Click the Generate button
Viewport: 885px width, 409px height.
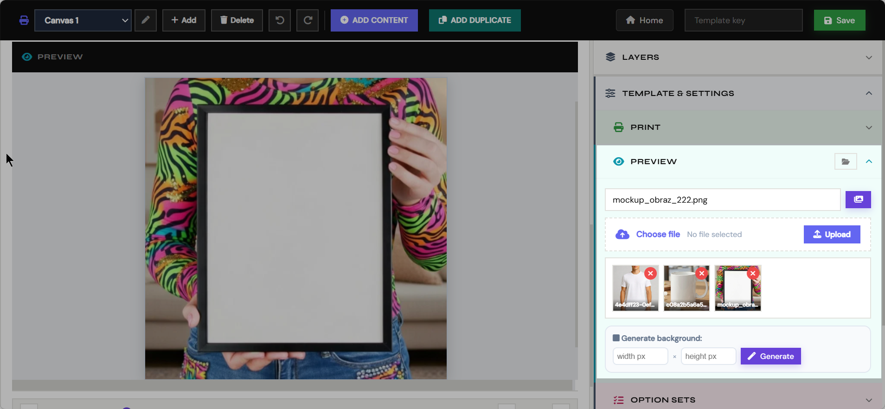(770, 356)
